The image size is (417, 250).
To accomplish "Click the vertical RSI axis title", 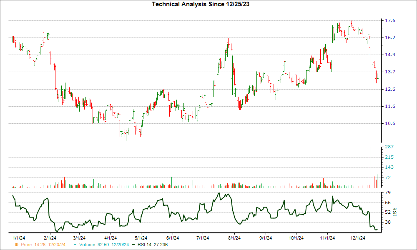I will [394, 212].
